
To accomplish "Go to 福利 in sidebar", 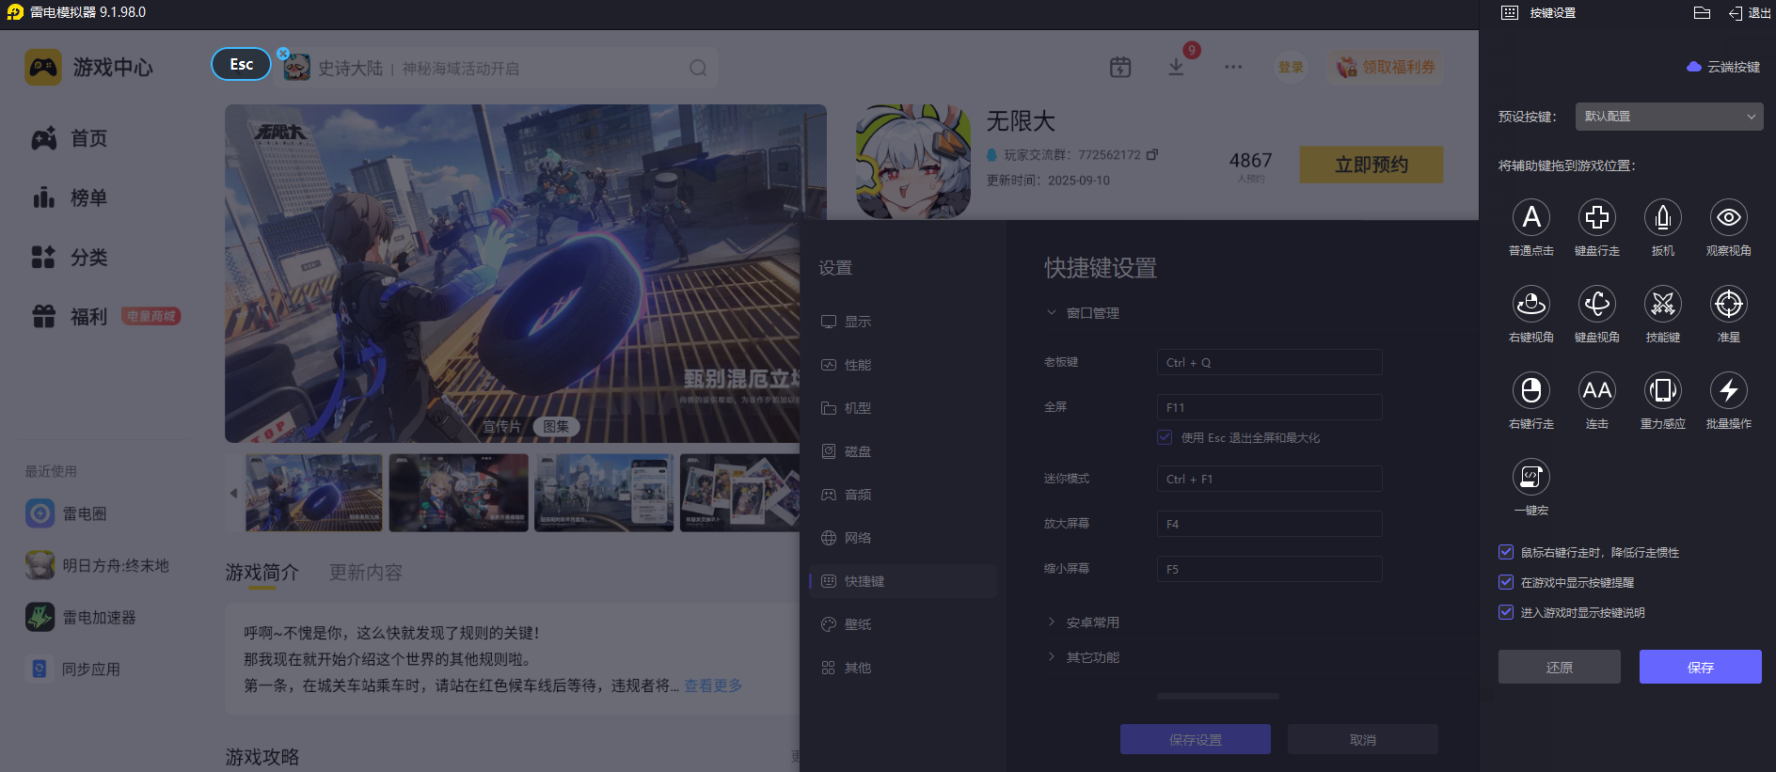I will click(70, 317).
